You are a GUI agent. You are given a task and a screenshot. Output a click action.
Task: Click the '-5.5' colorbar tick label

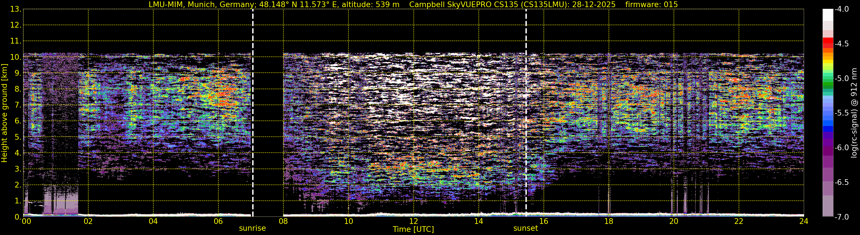pyautogui.click(x=842, y=113)
